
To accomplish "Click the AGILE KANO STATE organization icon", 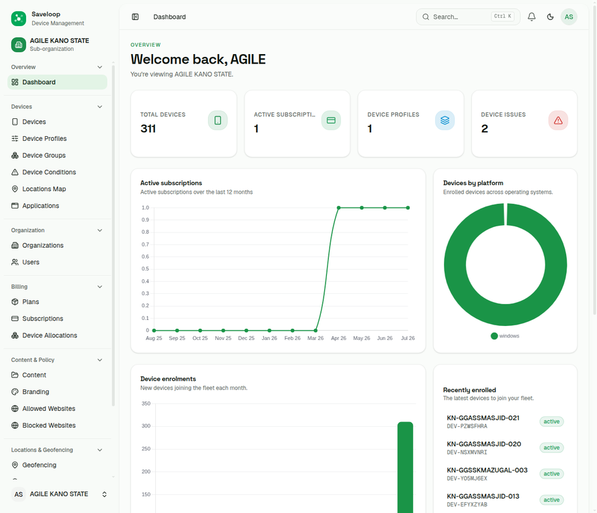I will (18, 45).
